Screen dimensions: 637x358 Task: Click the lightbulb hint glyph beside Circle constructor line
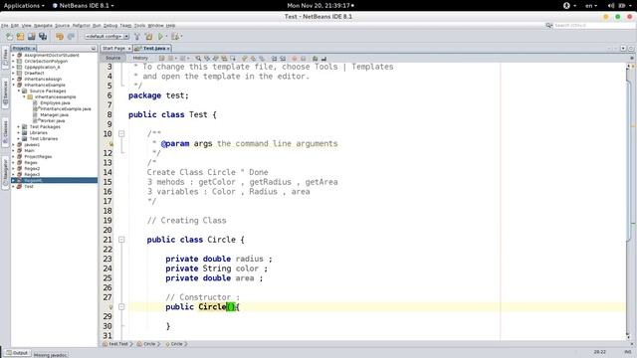coord(110,307)
